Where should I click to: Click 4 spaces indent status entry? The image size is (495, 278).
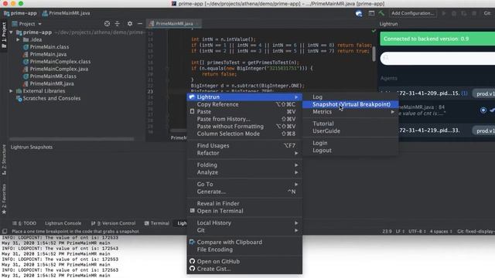point(441,232)
